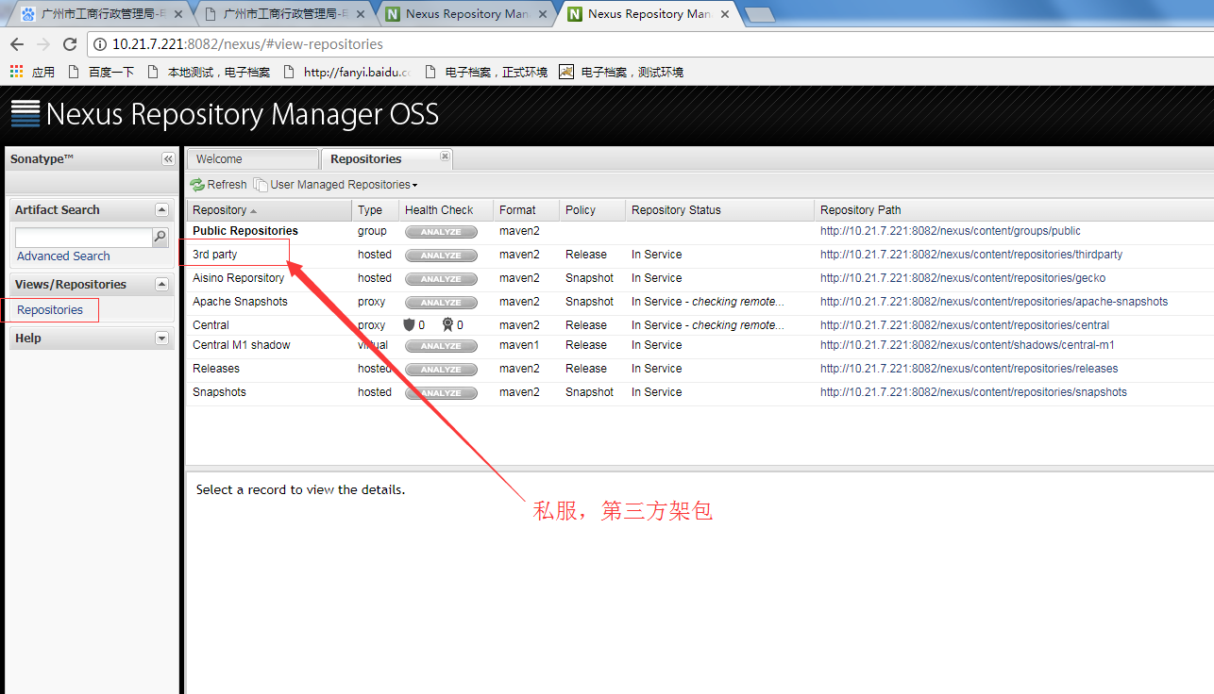Viewport: 1214px width, 694px height.
Task: Click the Refresh toolbar button
Action: (218, 185)
